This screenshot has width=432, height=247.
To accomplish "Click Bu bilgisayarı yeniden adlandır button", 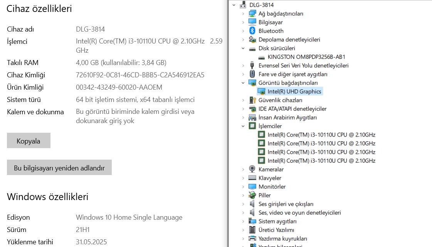I will point(59,167).
